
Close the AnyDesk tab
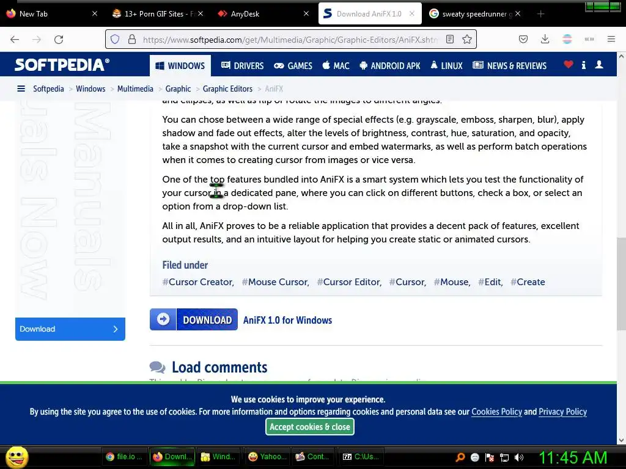(306, 14)
